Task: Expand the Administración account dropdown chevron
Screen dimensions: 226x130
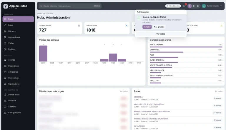Action: 221,6
